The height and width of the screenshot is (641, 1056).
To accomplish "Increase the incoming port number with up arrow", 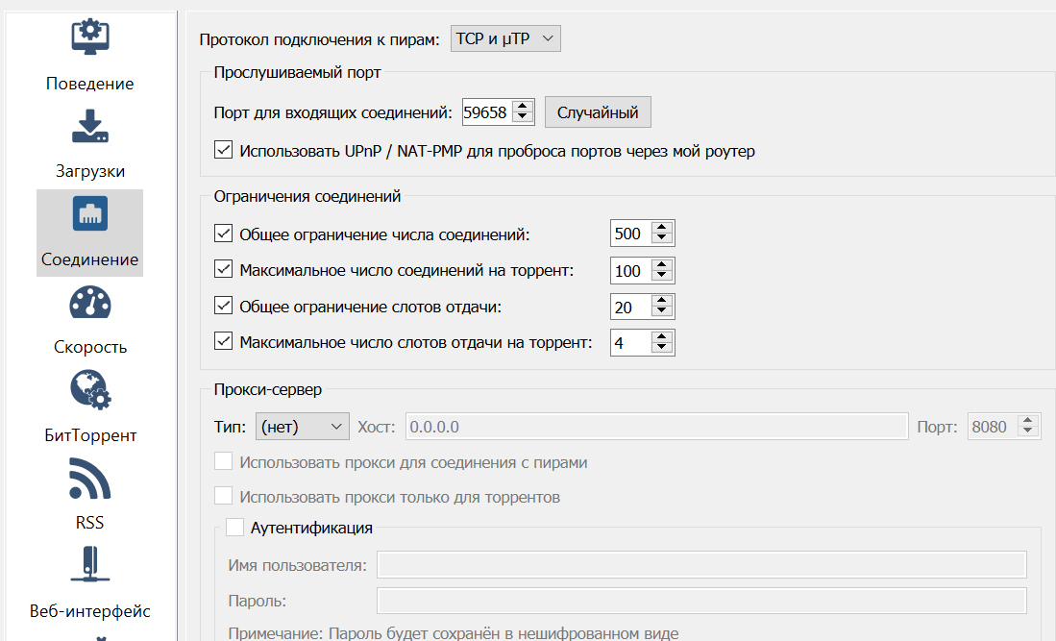I will tap(523, 107).
